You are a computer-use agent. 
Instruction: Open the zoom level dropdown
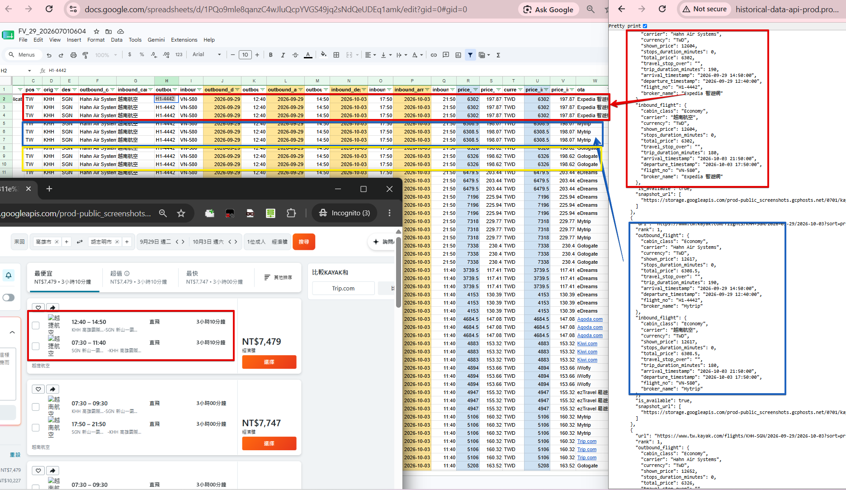click(x=106, y=55)
